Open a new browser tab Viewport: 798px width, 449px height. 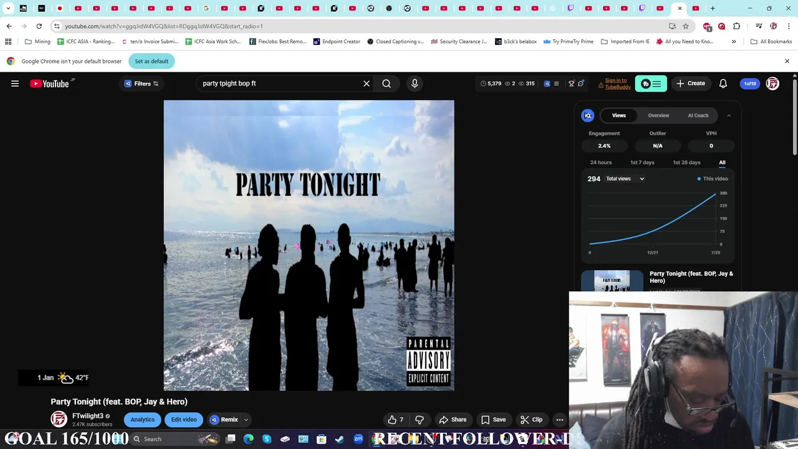tap(713, 8)
